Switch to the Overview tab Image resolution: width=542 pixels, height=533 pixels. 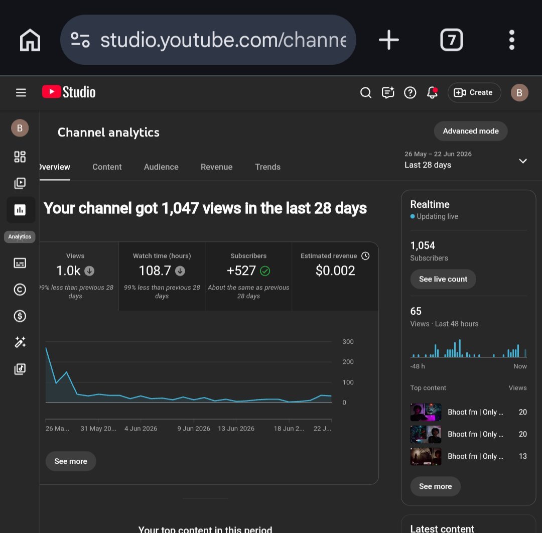(x=55, y=167)
